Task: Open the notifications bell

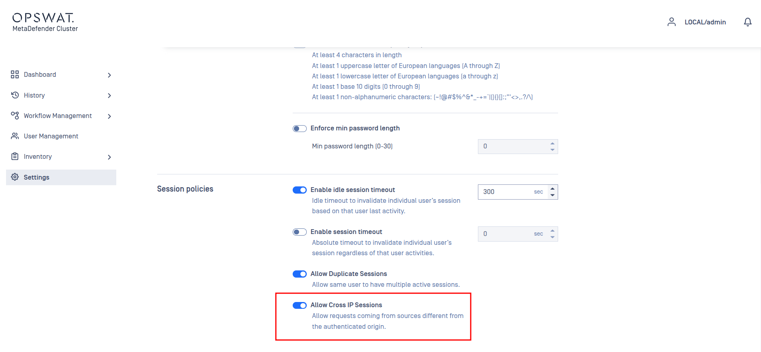Action: click(747, 22)
